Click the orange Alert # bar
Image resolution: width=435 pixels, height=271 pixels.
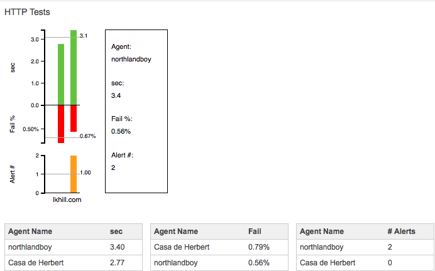pos(74,174)
